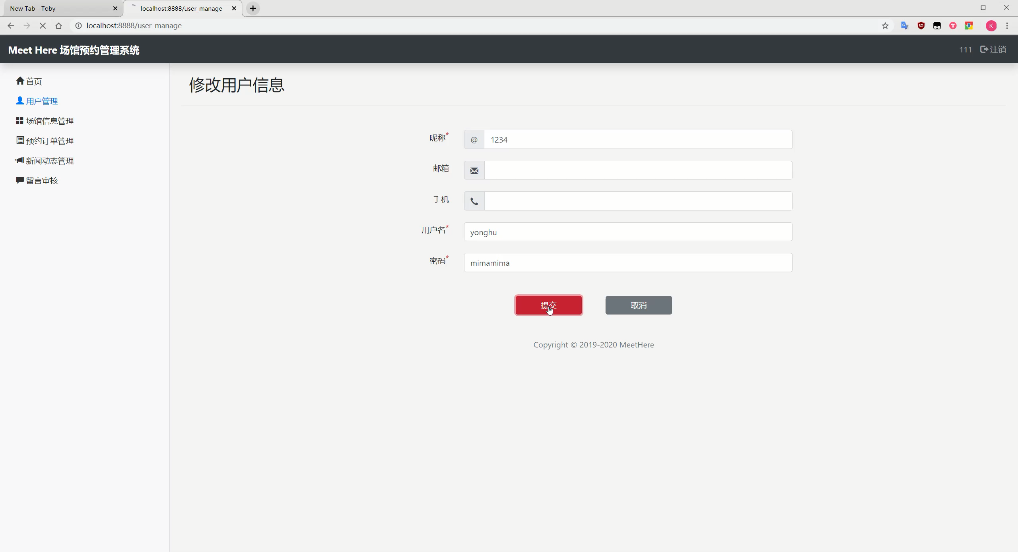Image resolution: width=1018 pixels, height=552 pixels.
Task: Click the home house icon in sidebar
Action: pyautogui.click(x=20, y=81)
